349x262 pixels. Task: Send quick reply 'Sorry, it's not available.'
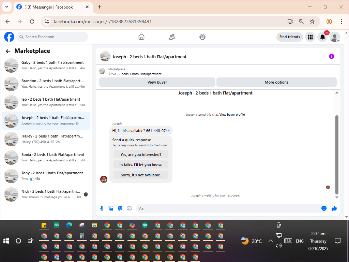point(141,175)
